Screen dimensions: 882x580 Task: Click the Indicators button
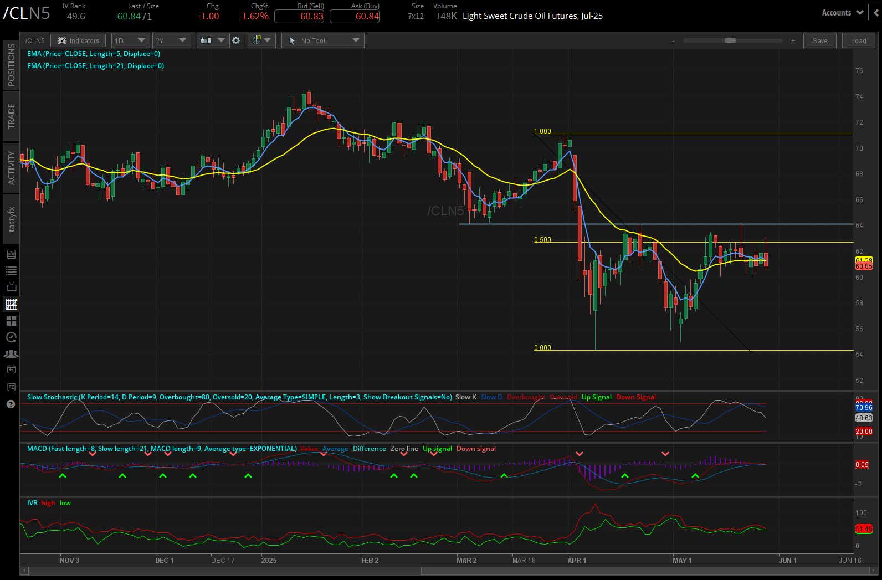(78, 40)
